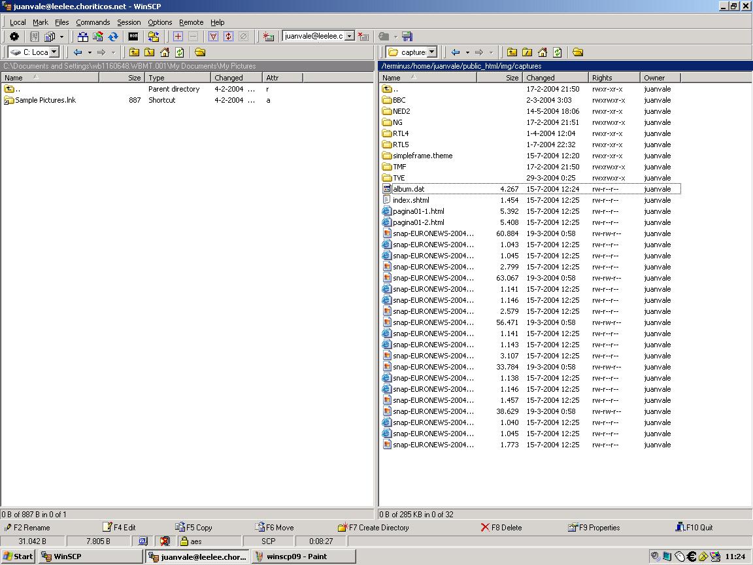The width and height of the screenshot is (753, 565).
Task: Open Preferences via the gear icon
Action: click(x=14, y=37)
